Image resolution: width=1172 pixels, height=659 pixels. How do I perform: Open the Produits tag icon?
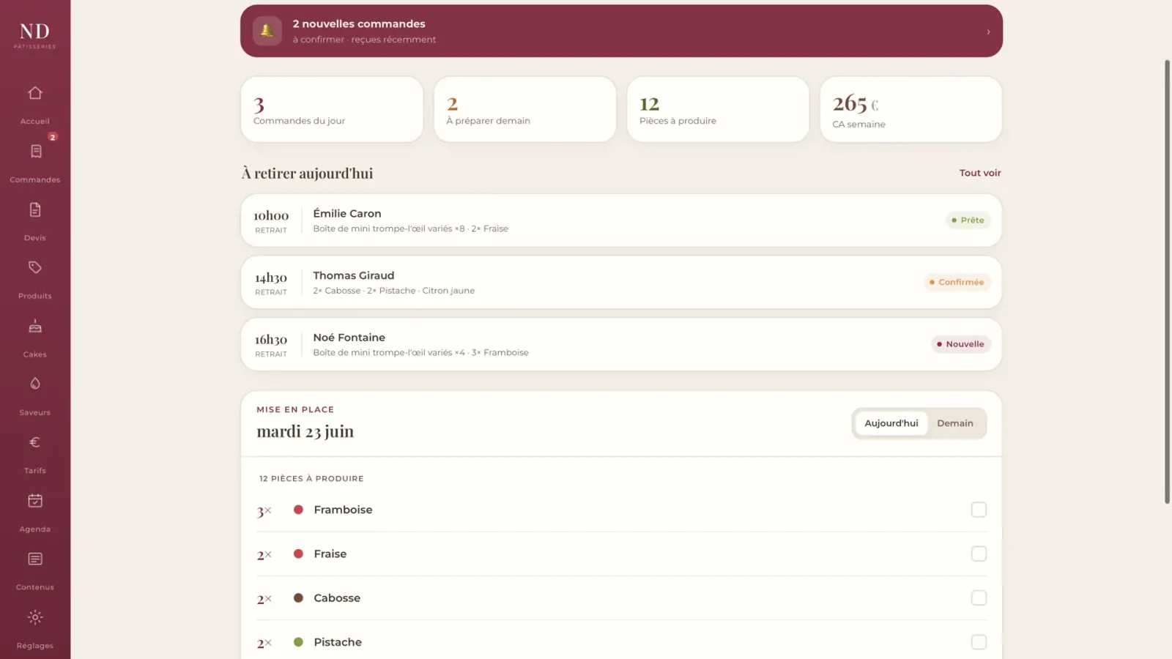[35, 267]
